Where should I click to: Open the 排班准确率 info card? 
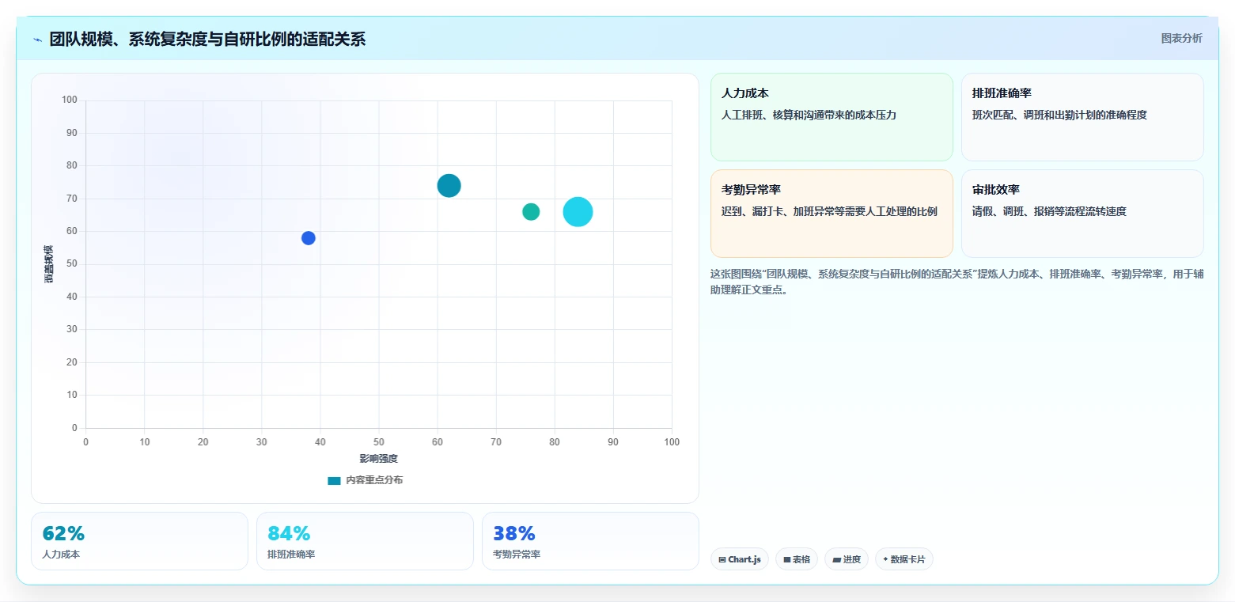pos(1082,117)
